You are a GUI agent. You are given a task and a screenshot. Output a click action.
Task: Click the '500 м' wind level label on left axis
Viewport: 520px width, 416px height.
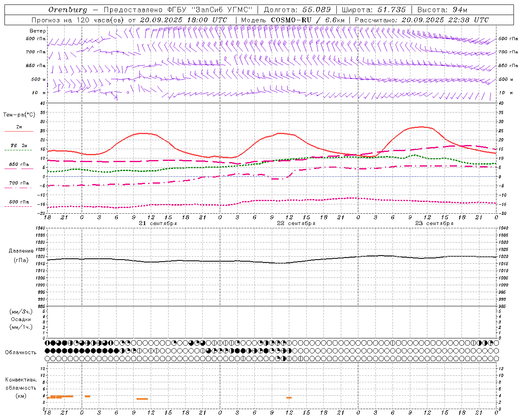coord(39,80)
